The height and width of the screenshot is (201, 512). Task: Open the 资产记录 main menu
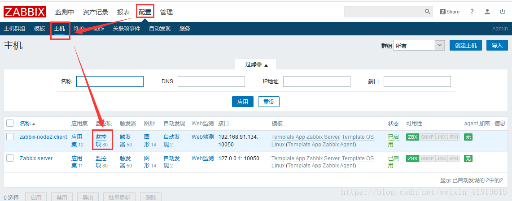[x=96, y=13]
